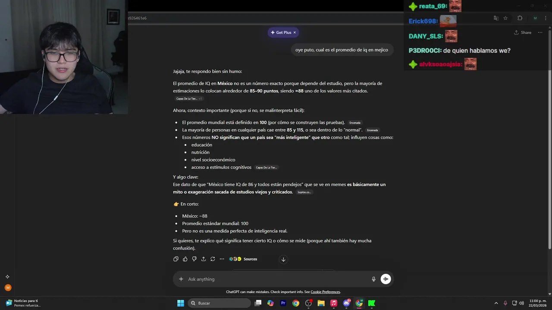Open the browser profile M avatar
The width and height of the screenshot is (552, 310).
535,18
